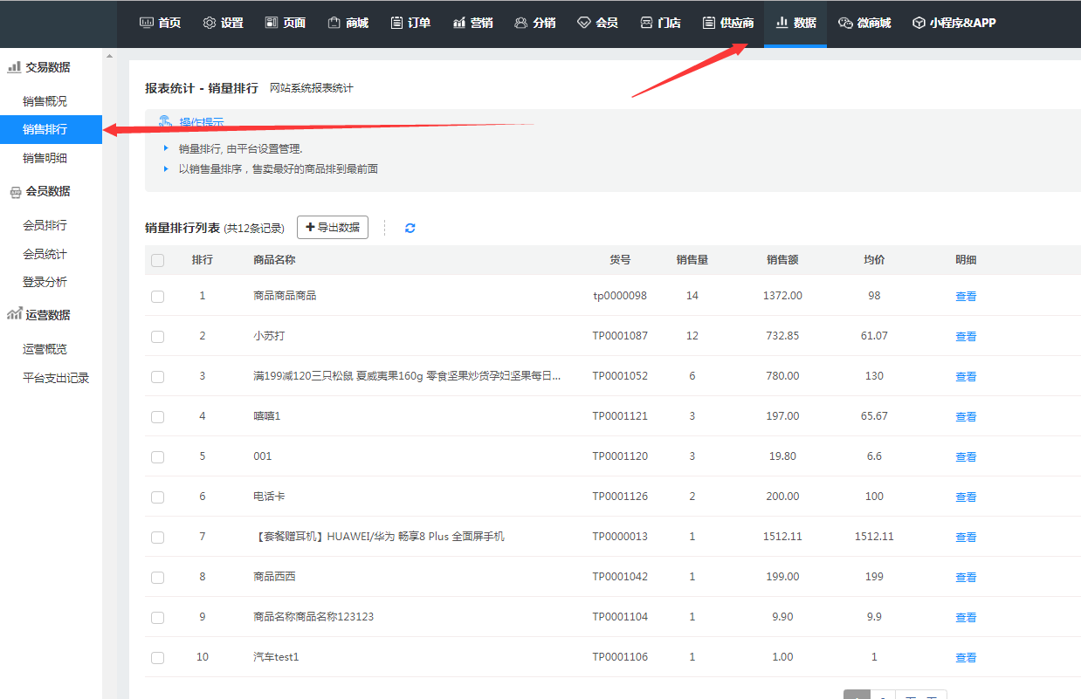Open 微商城 WeChat mall section
Screen dimensions: 1081x699
[864, 23]
